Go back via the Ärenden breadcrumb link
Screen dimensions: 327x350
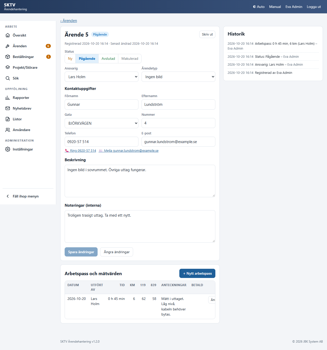pyautogui.click(x=68, y=21)
